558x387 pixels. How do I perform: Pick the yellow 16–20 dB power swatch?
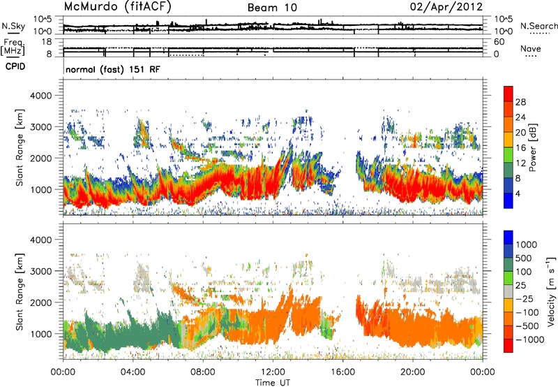[508, 139]
